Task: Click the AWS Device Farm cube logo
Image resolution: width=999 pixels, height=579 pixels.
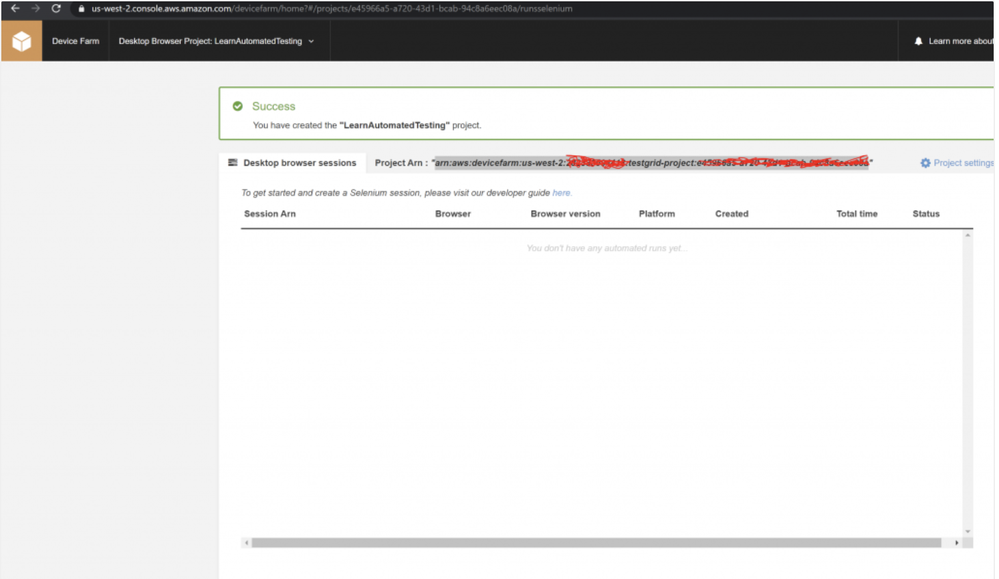Action: click(21, 41)
